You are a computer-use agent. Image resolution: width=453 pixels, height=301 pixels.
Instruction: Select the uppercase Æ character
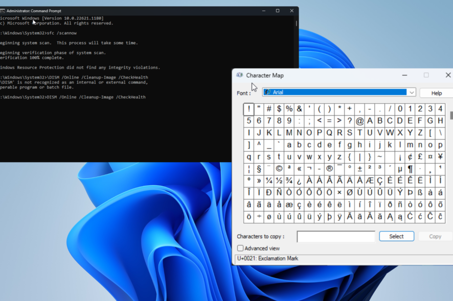[370, 181]
